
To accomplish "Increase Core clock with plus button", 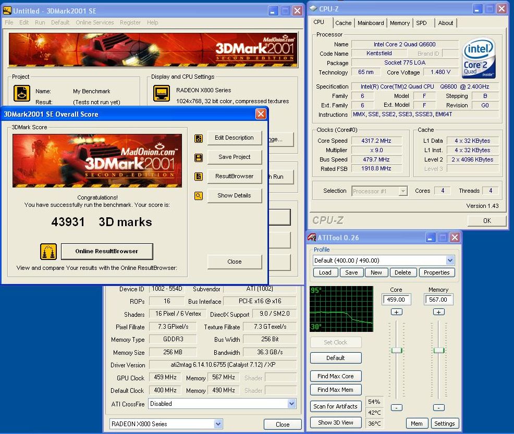I will point(396,312).
